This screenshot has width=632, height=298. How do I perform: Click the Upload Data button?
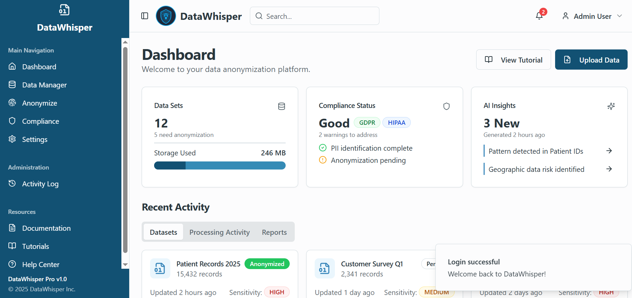coord(591,60)
